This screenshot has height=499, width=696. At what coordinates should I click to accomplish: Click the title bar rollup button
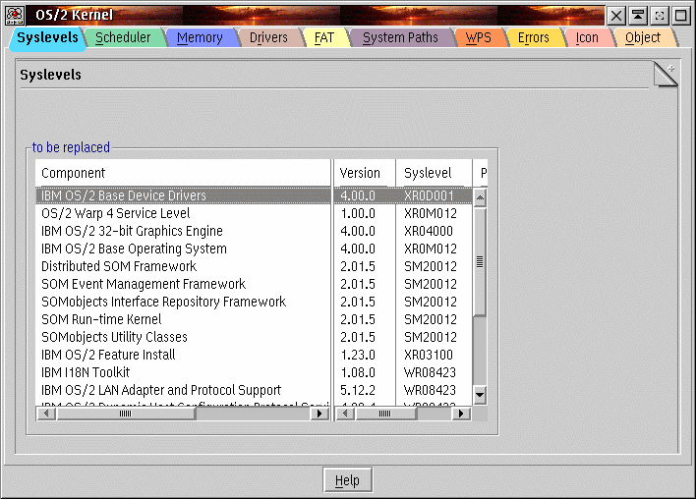point(638,16)
